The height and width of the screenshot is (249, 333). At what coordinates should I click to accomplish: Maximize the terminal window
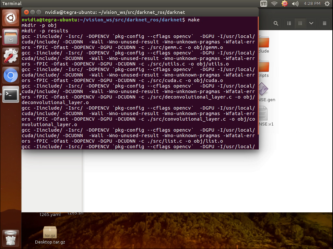(39, 12)
